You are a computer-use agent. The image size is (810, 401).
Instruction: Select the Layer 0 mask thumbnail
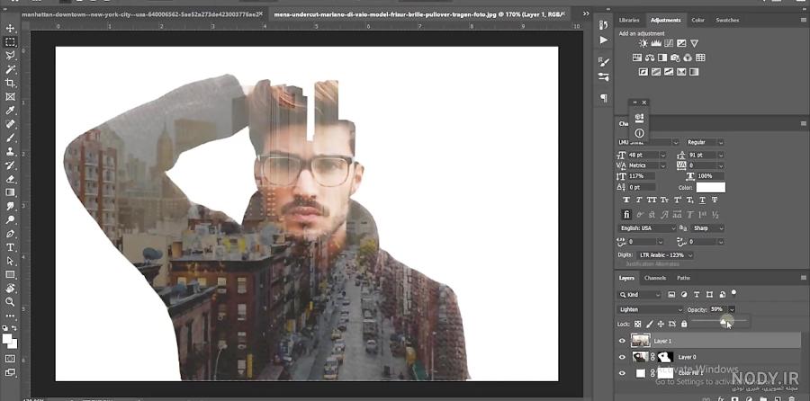(x=665, y=357)
